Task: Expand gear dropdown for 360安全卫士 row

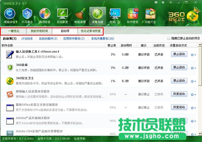Action: [193, 81]
